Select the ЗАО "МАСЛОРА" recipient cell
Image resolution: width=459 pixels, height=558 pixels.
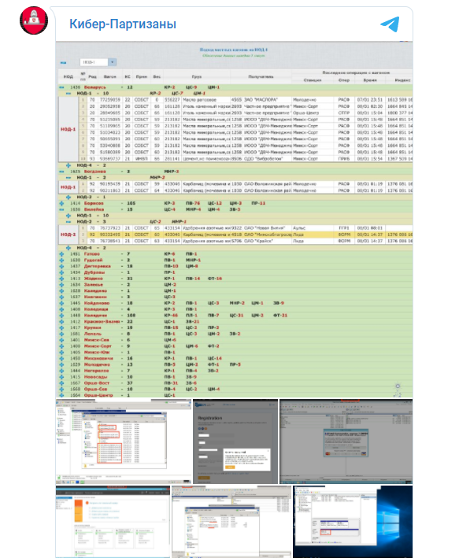coord(267,100)
